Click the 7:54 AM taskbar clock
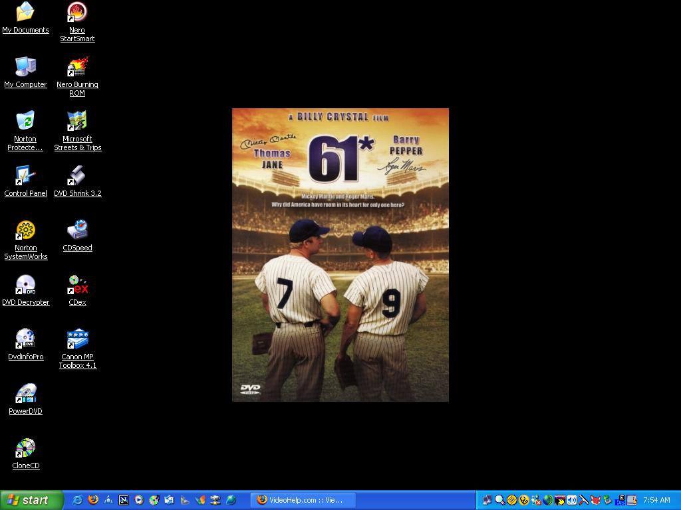The width and height of the screenshot is (681, 510). click(x=656, y=500)
